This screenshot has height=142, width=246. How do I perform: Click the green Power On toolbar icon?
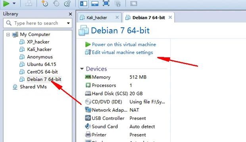coord(6,4)
